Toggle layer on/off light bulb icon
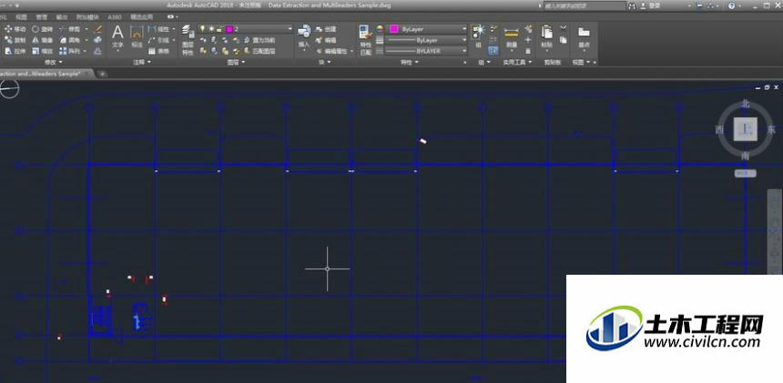The width and height of the screenshot is (783, 383). click(202, 29)
